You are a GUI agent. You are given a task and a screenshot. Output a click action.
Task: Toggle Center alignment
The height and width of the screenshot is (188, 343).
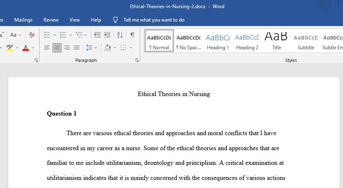[57, 48]
